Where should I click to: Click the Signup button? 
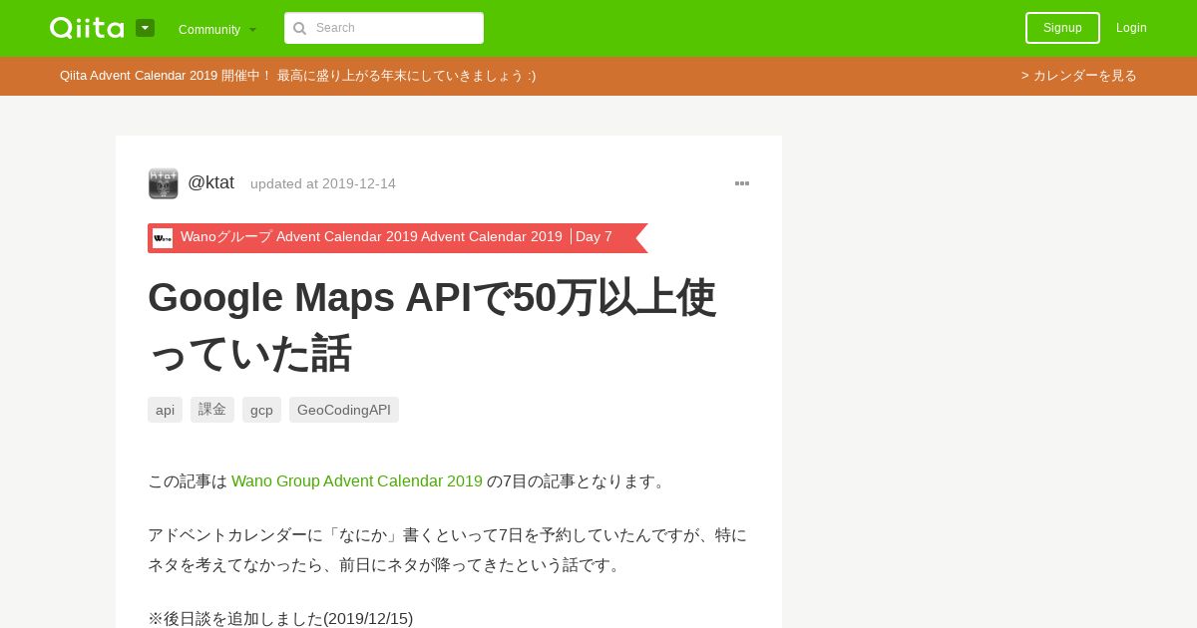(x=1062, y=28)
